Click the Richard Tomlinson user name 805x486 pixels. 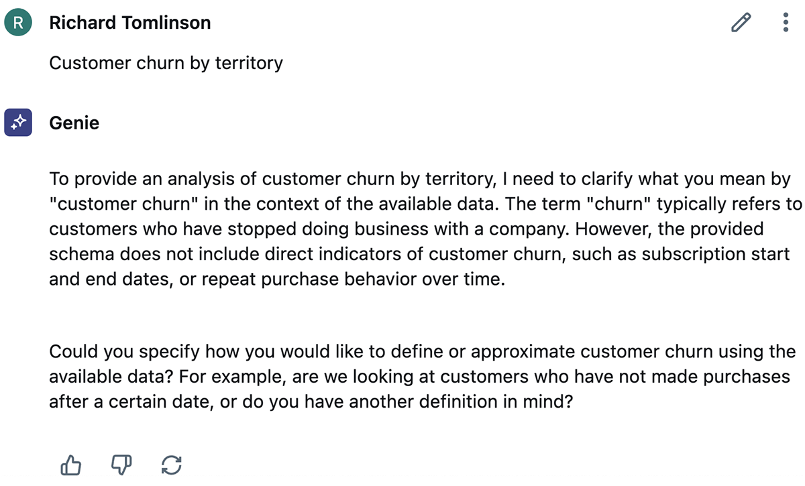130,23
